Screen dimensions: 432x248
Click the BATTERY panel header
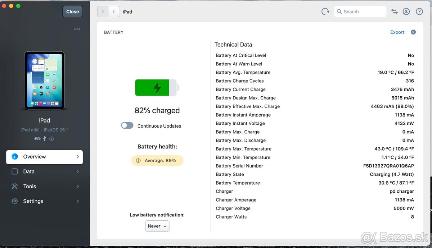[114, 32]
